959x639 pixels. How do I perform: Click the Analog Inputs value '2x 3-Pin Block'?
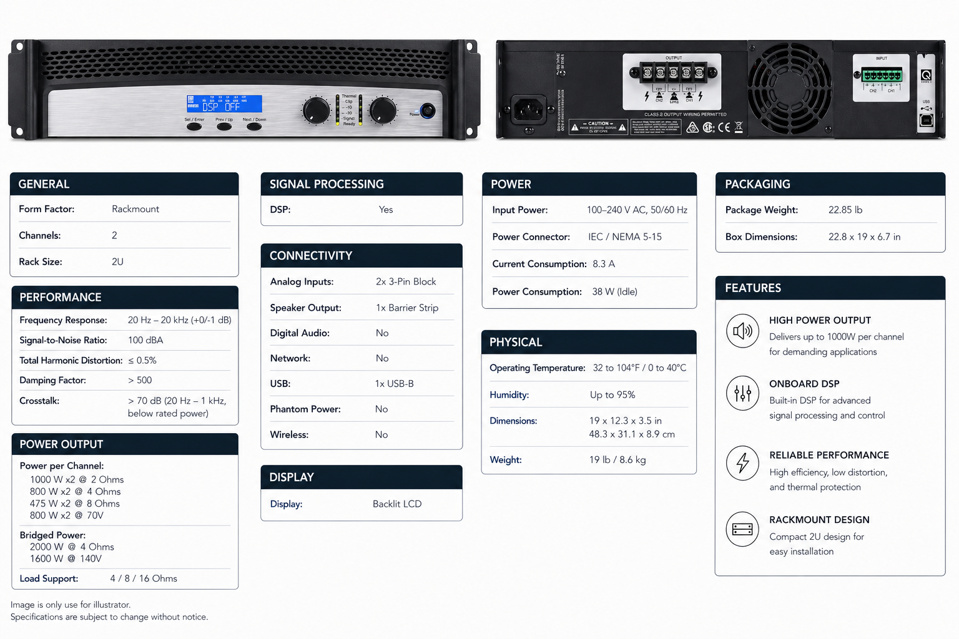pos(406,281)
